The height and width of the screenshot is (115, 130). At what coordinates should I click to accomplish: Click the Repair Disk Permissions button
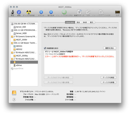click(58, 82)
